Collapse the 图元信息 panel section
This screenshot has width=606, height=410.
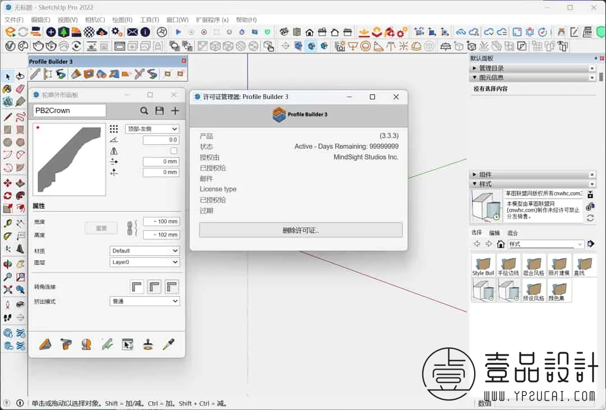coord(474,77)
